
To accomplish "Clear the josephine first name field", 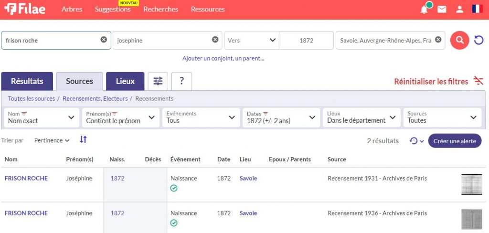I will [x=215, y=40].
